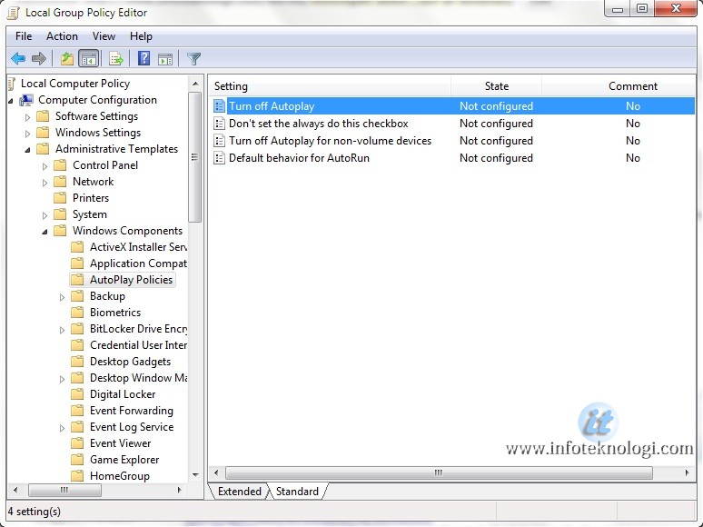Screen dimensions: 703x527
Task: Open the Action menu
Action: 62,36
